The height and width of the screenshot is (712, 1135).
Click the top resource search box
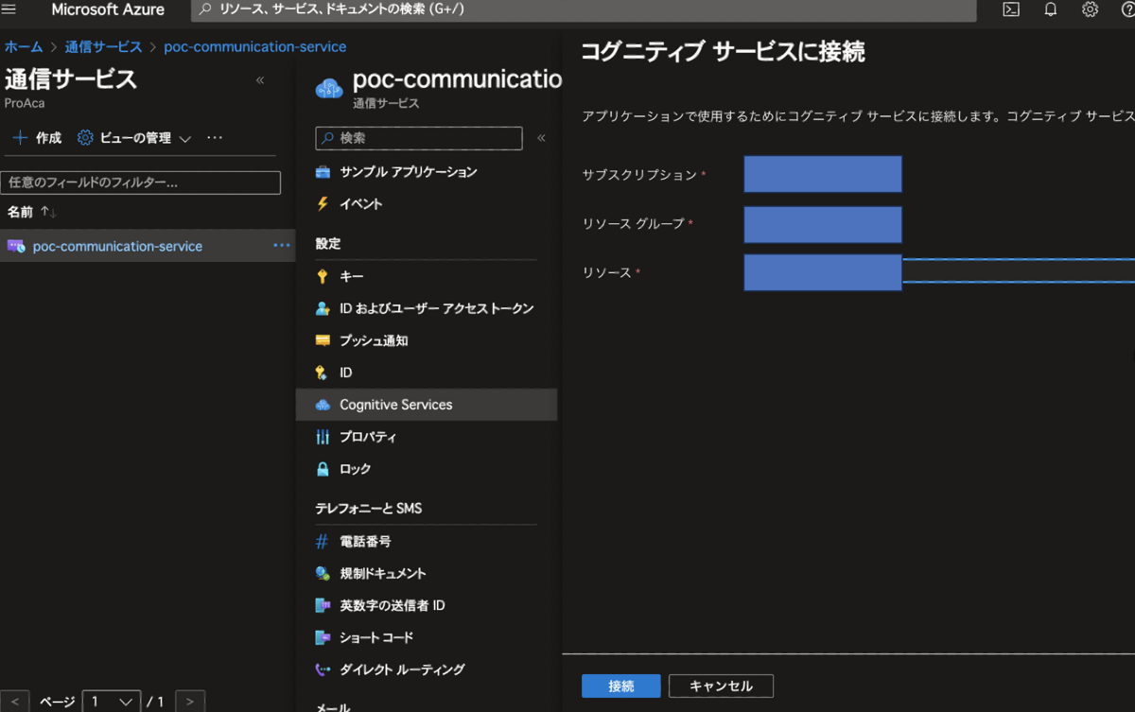(x=584, y=9)
